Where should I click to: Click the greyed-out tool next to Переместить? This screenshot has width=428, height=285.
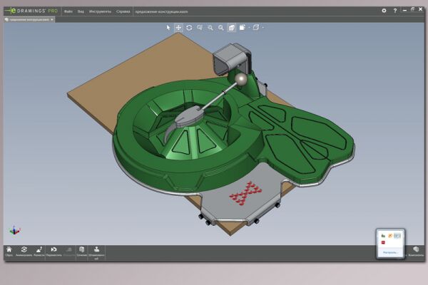(x=69, y=252)
